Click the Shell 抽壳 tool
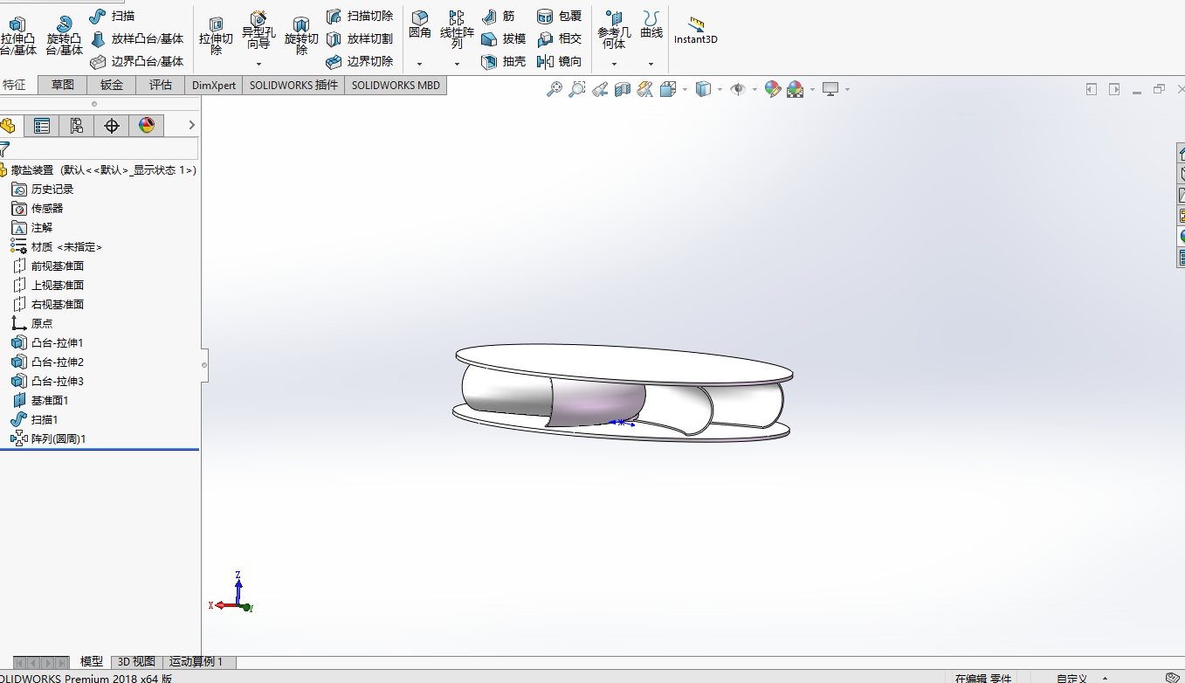 point(503,61)
